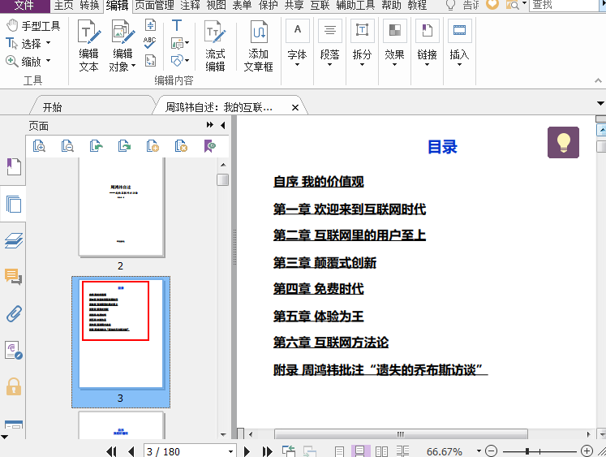Rotate page clockwise in thumbnail toolbar

[124, 146]
